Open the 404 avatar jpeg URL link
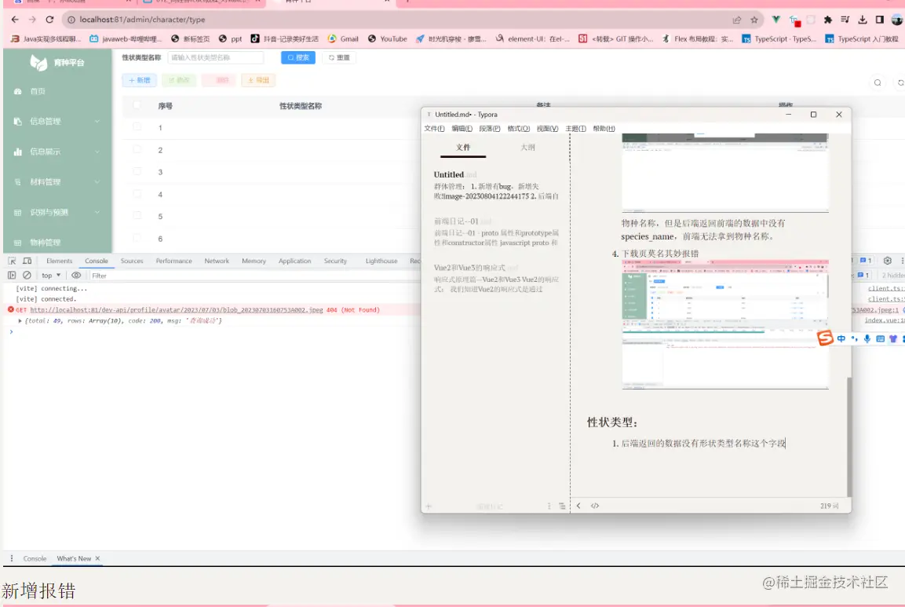 tap(176, 310)
